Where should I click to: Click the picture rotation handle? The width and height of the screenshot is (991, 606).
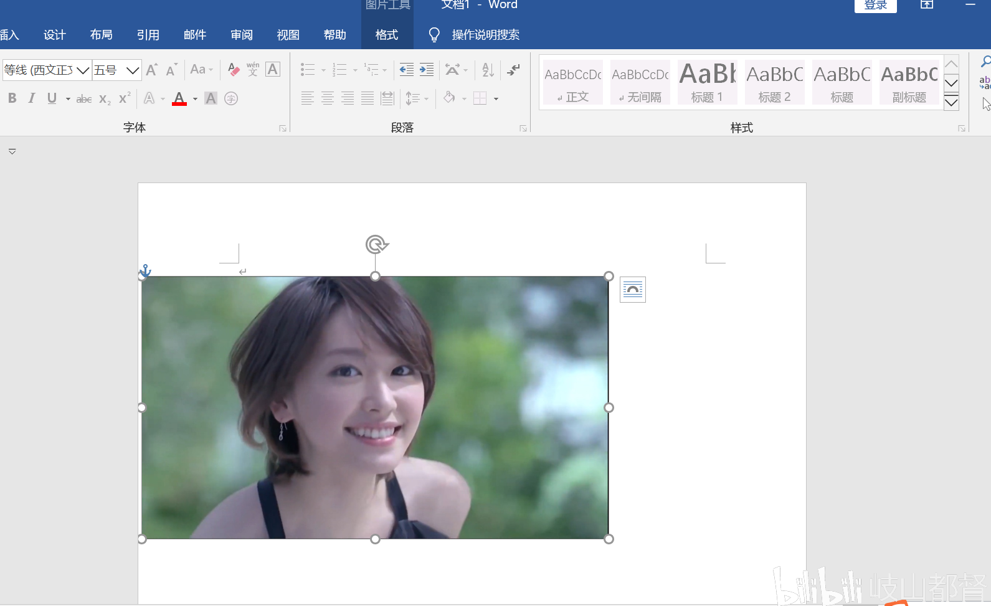click(x=376, y=244)
